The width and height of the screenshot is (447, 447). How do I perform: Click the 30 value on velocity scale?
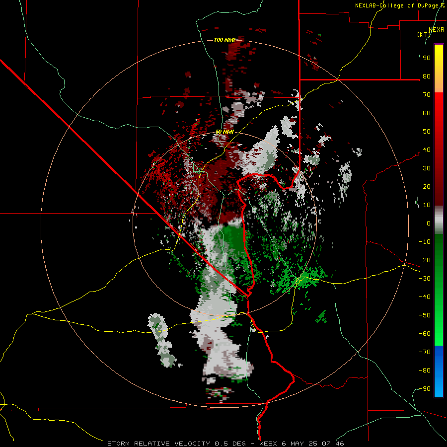click(x=427, y=168)
